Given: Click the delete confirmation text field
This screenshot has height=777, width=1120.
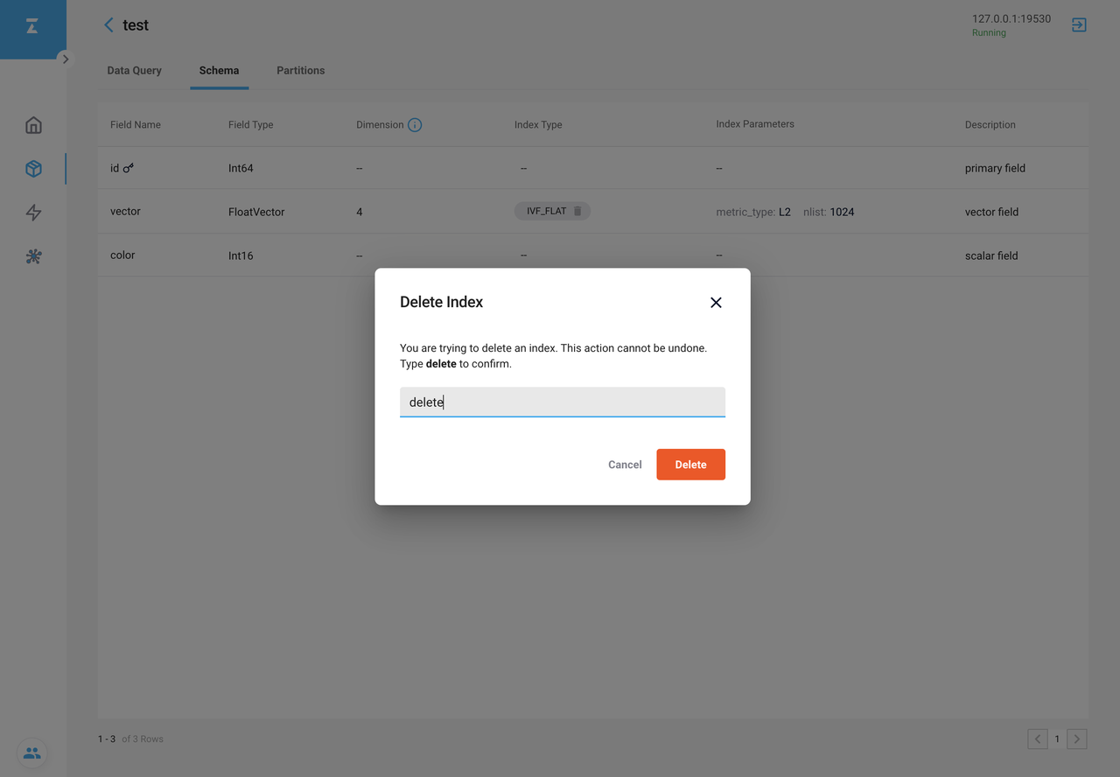Looking at the screenshot, I should tap(562, 402).
